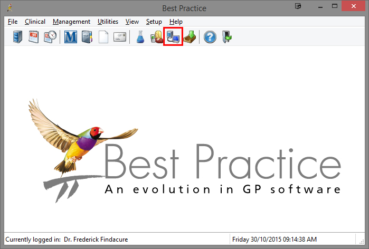Open the patient list filing cabinet icon
The width and height of the screenshot is (369, 249).
17,37
